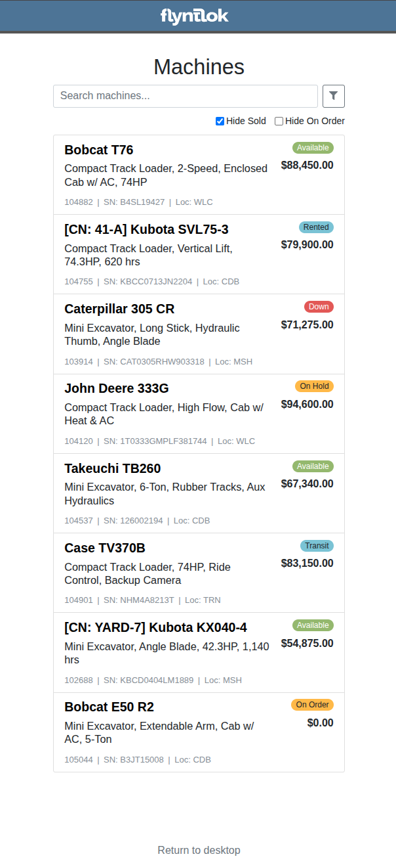Click the On Order status badge
Image resolution: width=396 pixels, height=867 pixels.
point(312,705)
